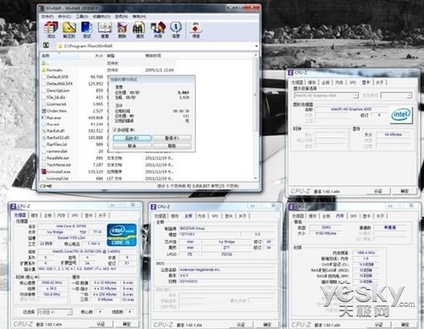This screenshot has width=424, height=329.
Task: Switch to the Cache tab in the CPU-Z processor window
Action: pyautogui.click(x=34, y=215)
